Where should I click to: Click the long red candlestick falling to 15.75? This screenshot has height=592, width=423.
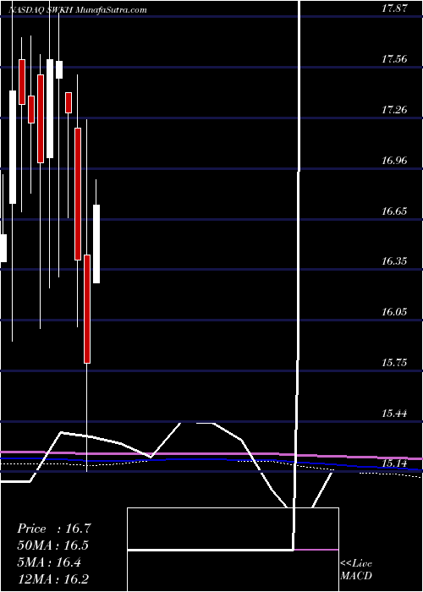click(87, 309)
